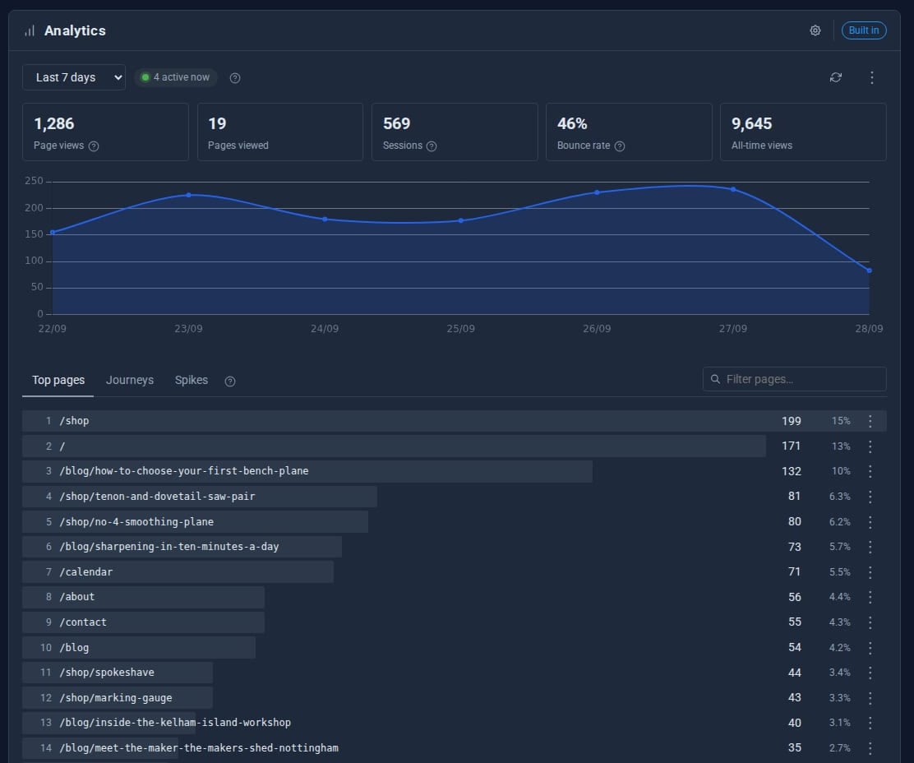Click the Analytics panel title
Screen dimensions: 914x763
[x=75, y=31]
